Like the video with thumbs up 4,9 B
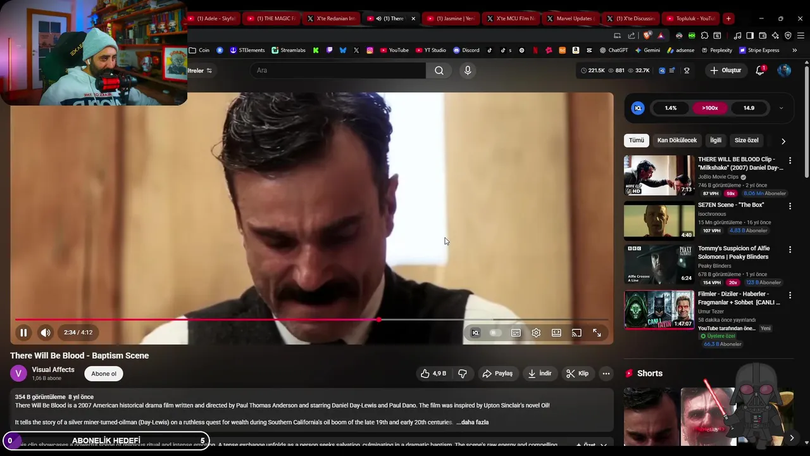This screenshot has width=810, height=456. coord(433,374)
